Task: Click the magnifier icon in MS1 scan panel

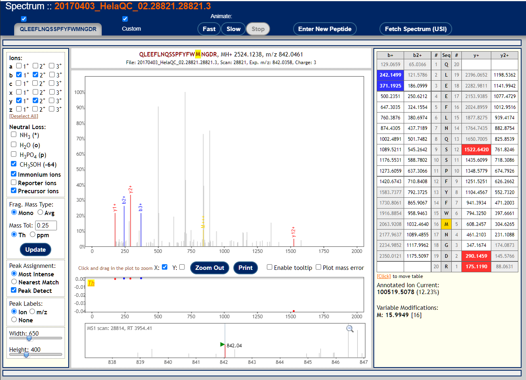Action: click(x=350, y=329)
